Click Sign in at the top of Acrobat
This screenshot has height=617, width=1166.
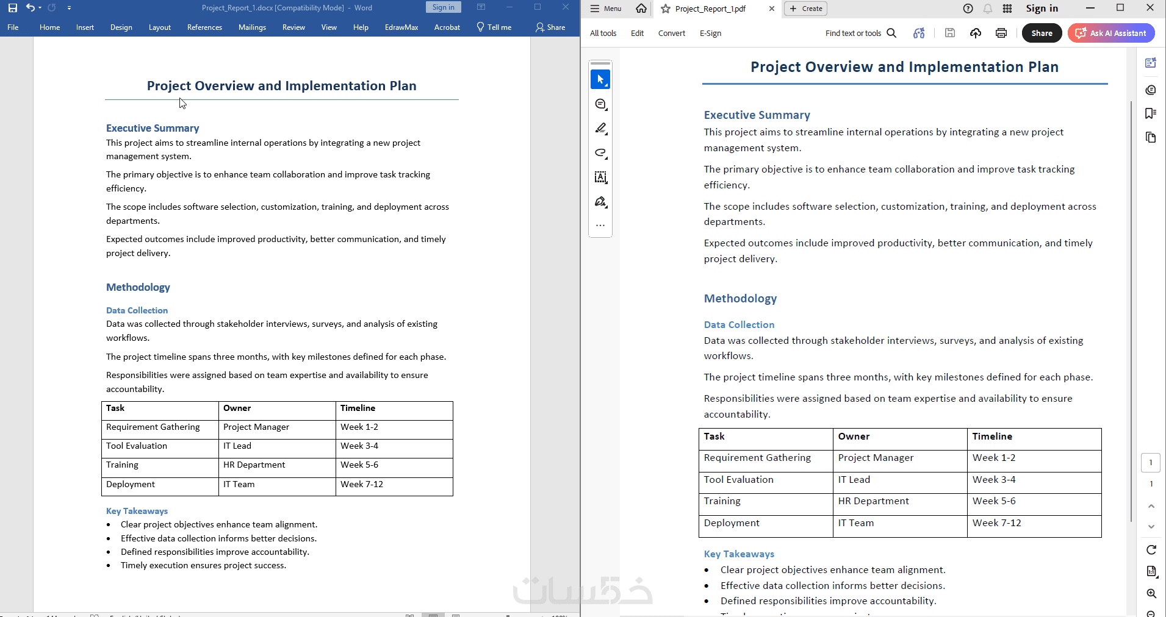1042,9
